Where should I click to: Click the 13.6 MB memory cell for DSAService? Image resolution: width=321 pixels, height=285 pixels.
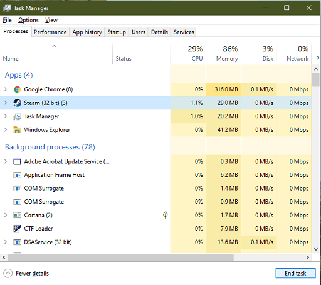click(224, 242)
